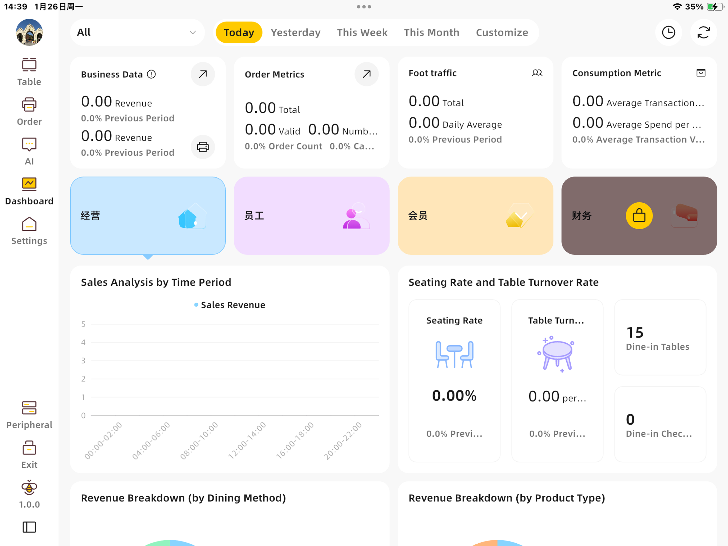Open the Customize date range tab

(x=502, y=32)
